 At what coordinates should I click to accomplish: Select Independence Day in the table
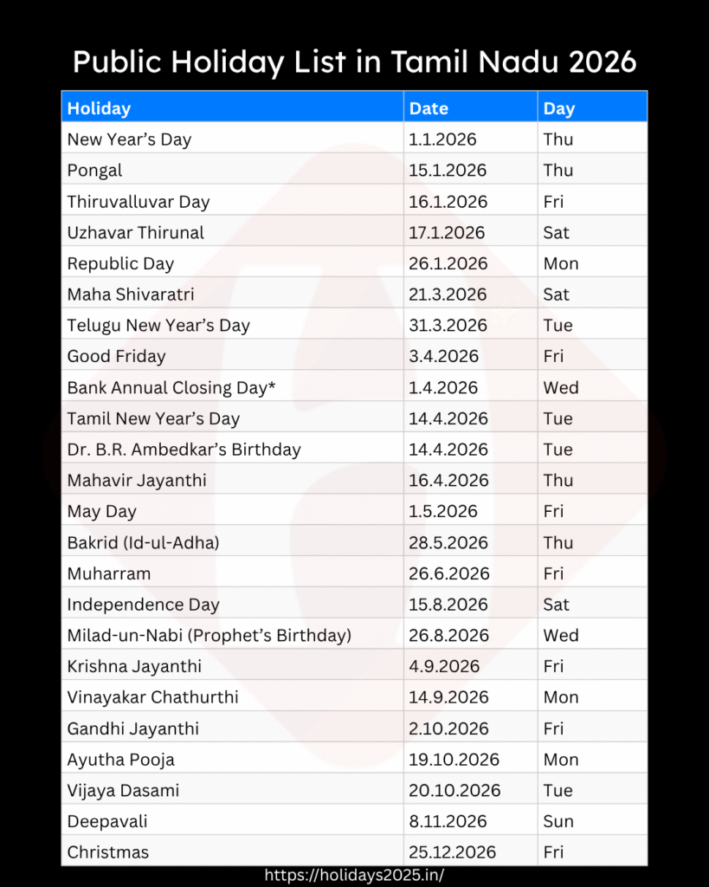[143, 605]
